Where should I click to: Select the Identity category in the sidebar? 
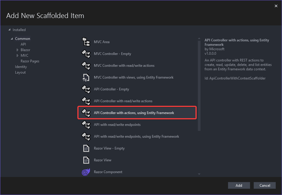point(21,66)
